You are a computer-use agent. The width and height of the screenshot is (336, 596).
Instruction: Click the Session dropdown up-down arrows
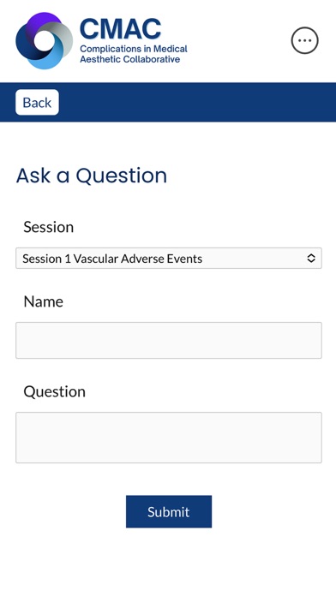pyautogui.click(x=311, y=259)
